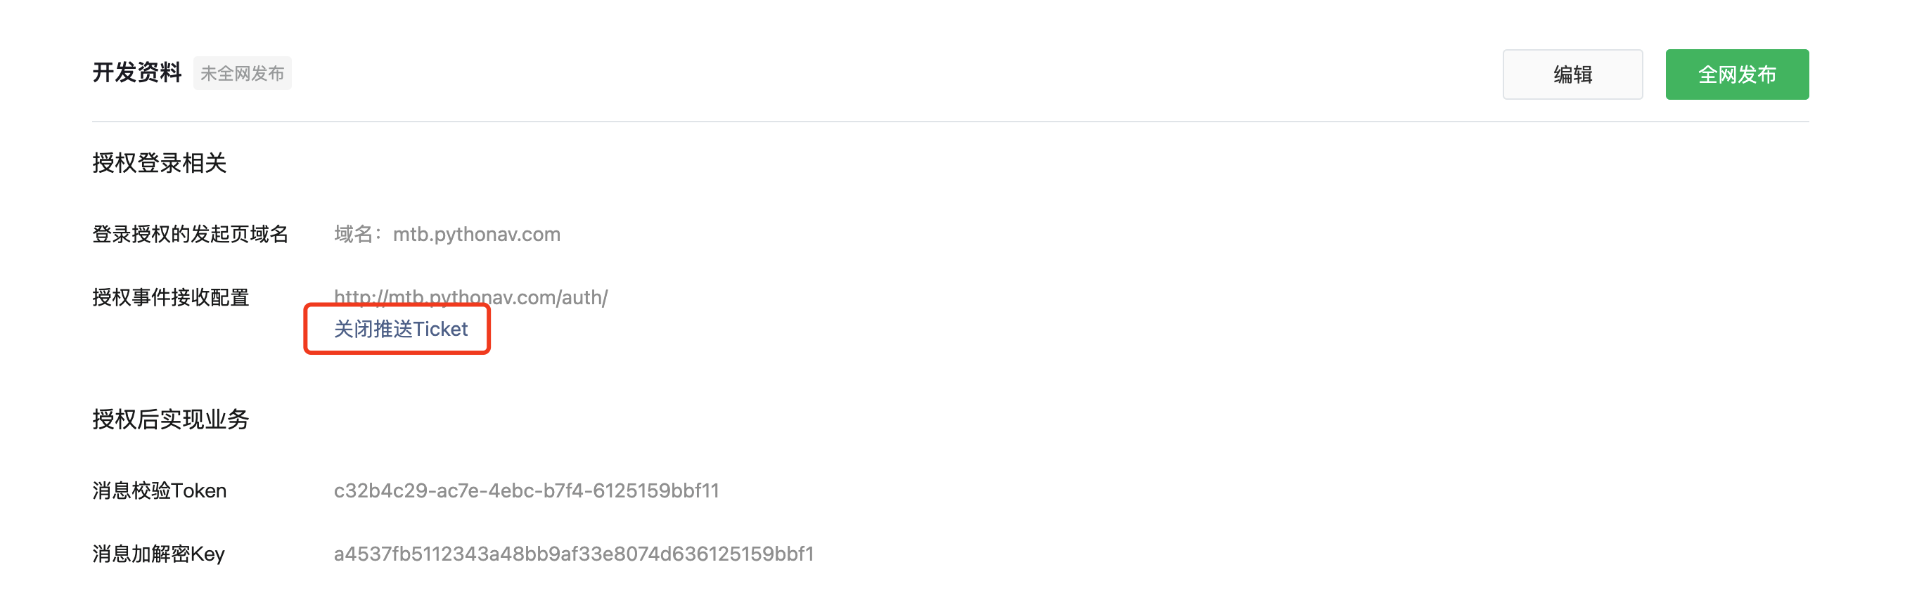Click the 编辑 button
Image resolution: width=1931 pixels, height=593 pixels.
pos(1572,74)
